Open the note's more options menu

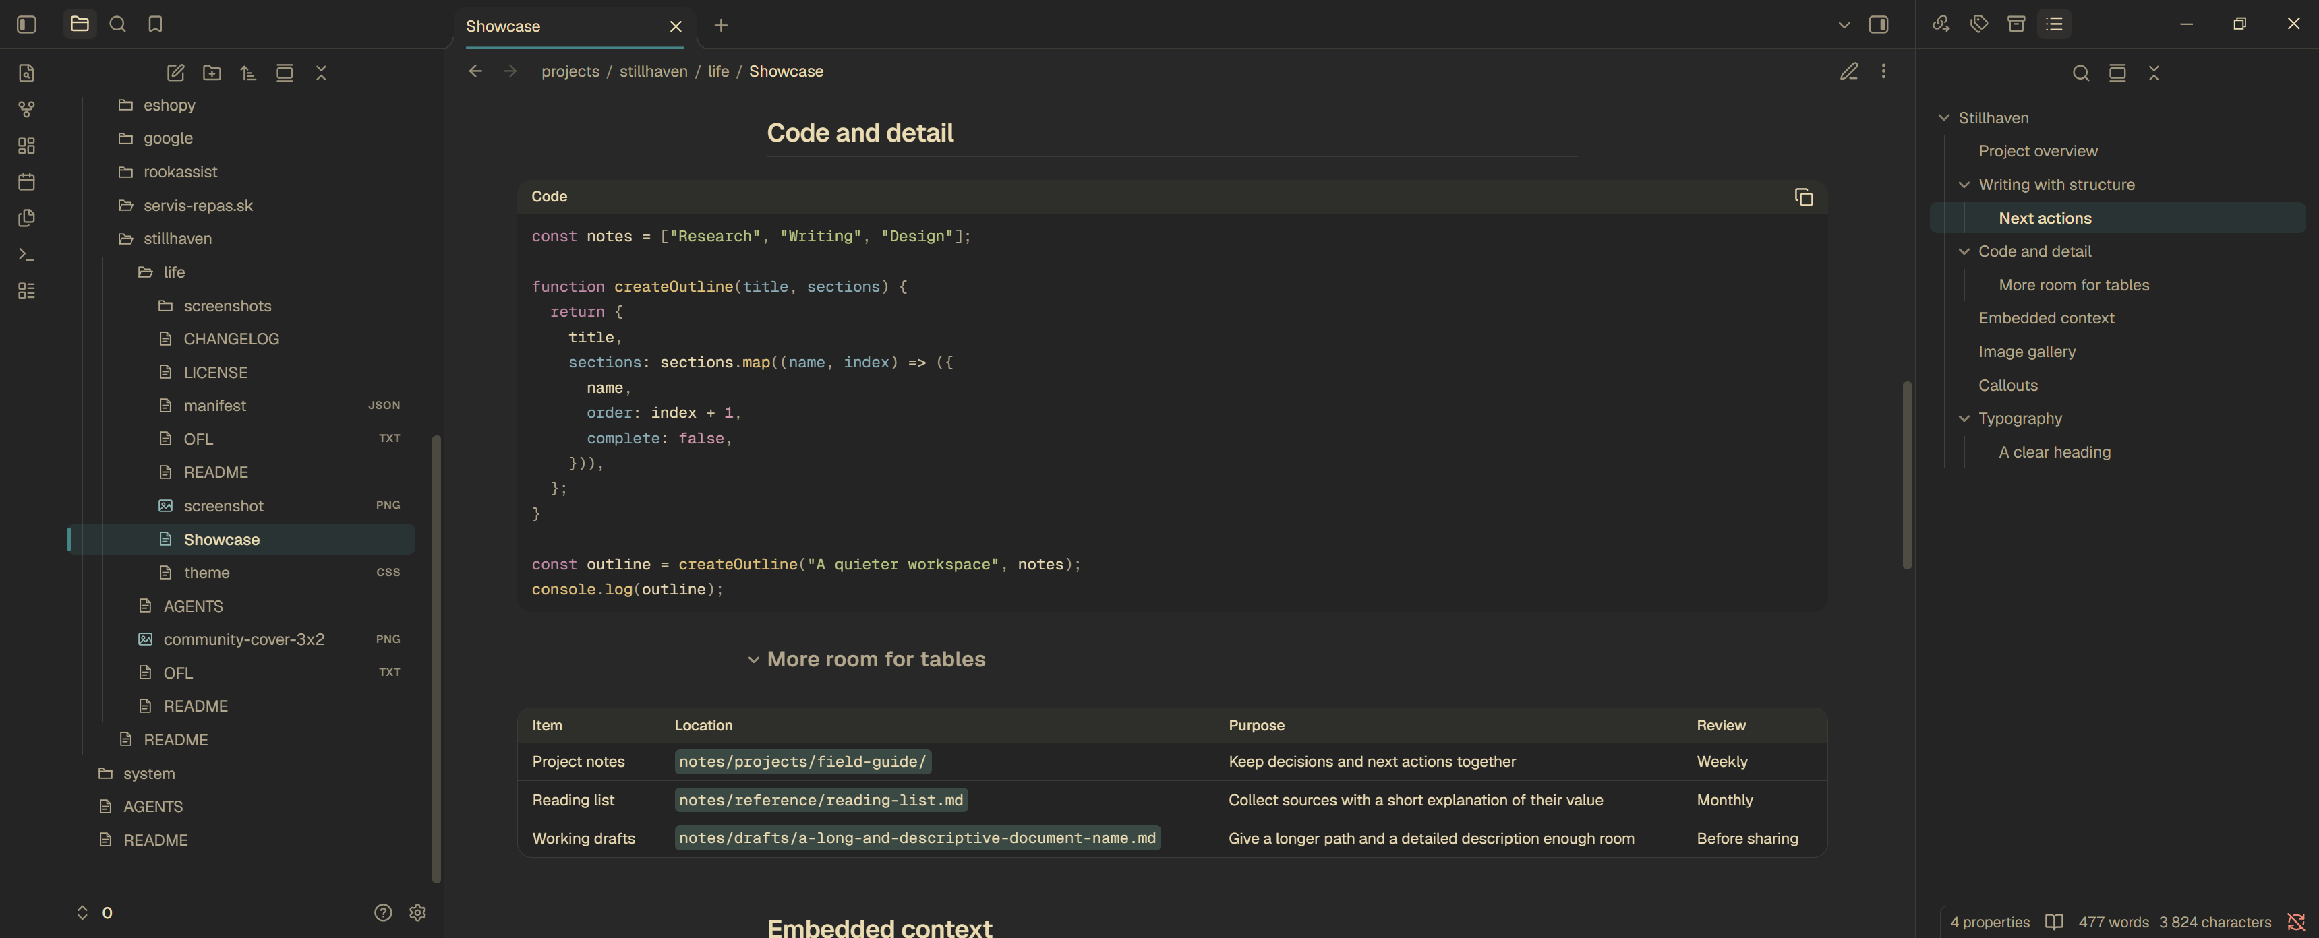tap(1883, 71)
